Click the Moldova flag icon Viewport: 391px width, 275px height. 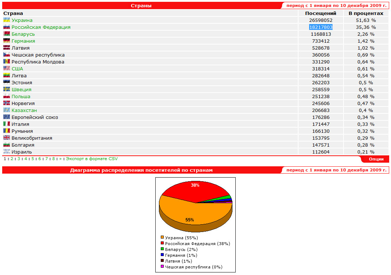(x=7, y=62)
